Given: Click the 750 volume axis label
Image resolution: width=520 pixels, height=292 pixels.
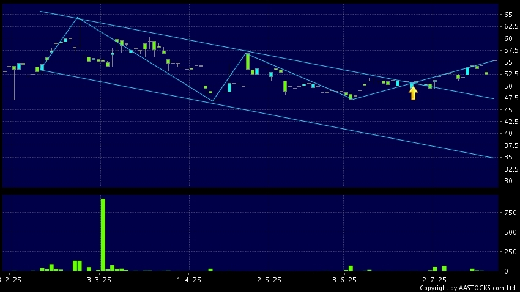Looking at the screenshot, I should [510, 213].
